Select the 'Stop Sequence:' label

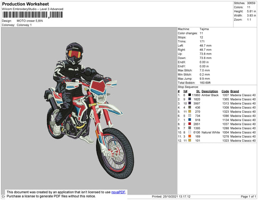point(188,87)
